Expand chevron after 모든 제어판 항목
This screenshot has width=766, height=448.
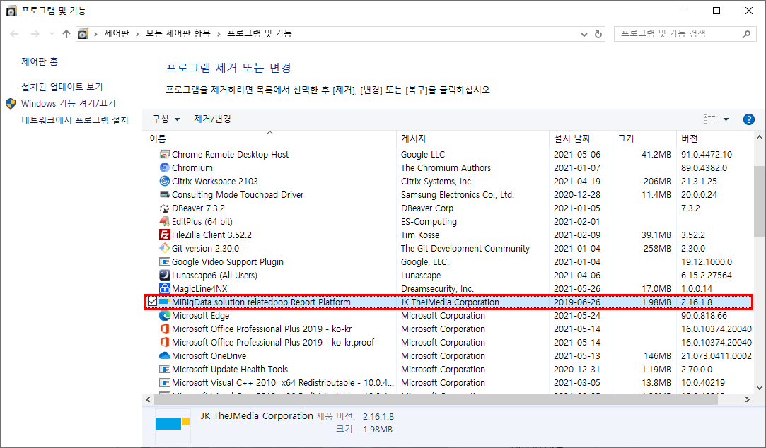pos(219,34)
